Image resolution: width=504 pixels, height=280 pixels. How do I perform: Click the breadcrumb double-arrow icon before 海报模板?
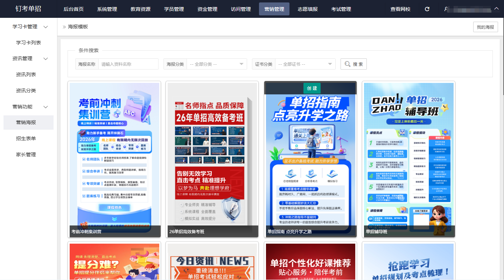[64, 27]
